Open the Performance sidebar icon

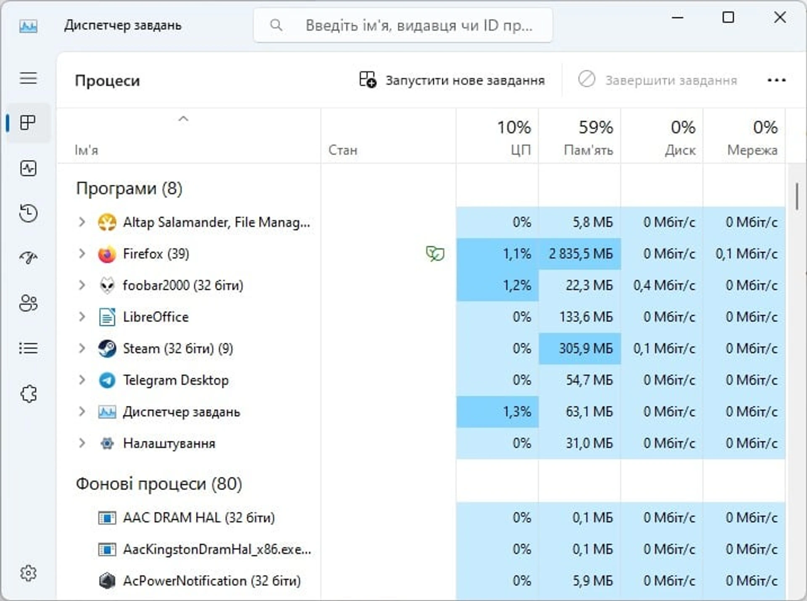coord(28,168)
